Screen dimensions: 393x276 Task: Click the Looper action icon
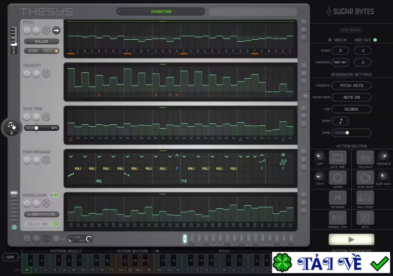(x=337, y=178)
